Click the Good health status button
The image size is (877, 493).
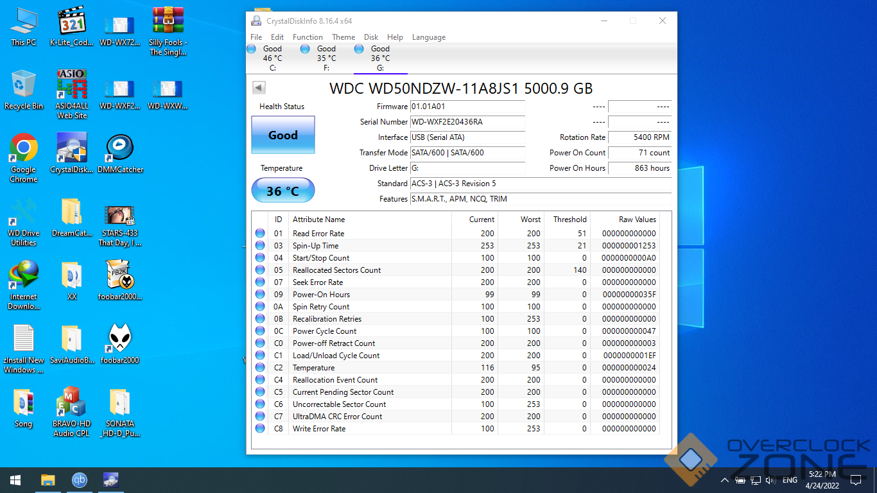(x=282, y=135)
